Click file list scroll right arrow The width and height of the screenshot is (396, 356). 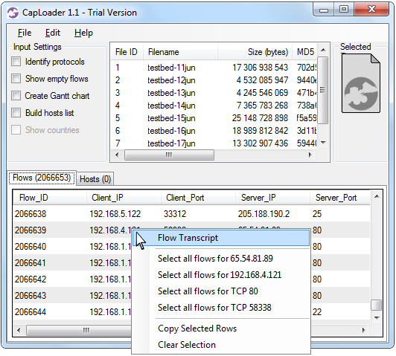click(310, 155)
